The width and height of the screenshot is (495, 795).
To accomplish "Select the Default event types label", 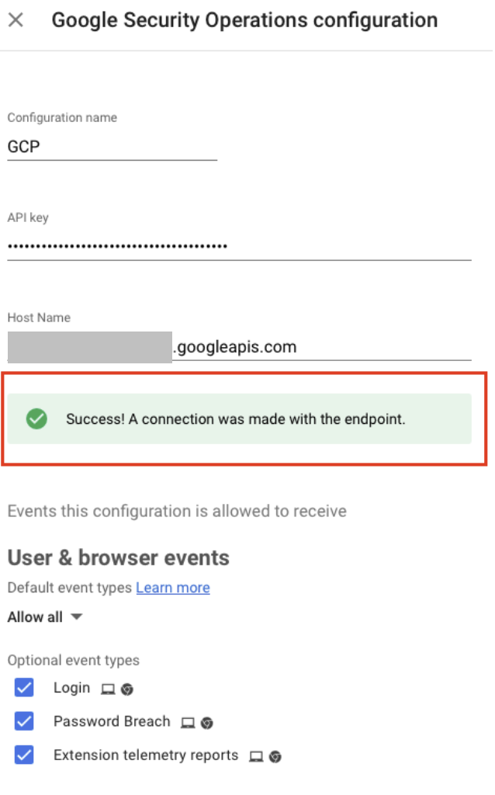I will point(66,588).
